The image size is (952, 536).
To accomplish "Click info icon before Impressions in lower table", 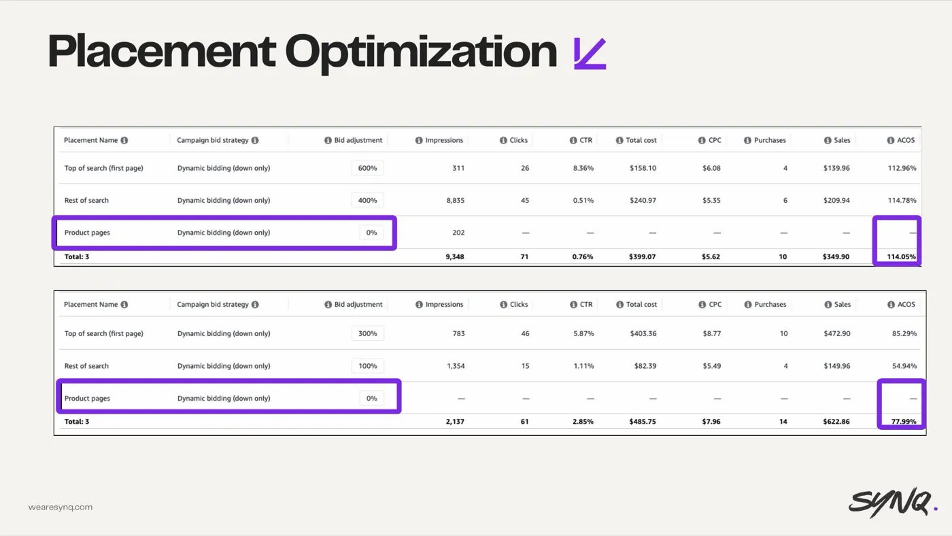I will [419, 305].
